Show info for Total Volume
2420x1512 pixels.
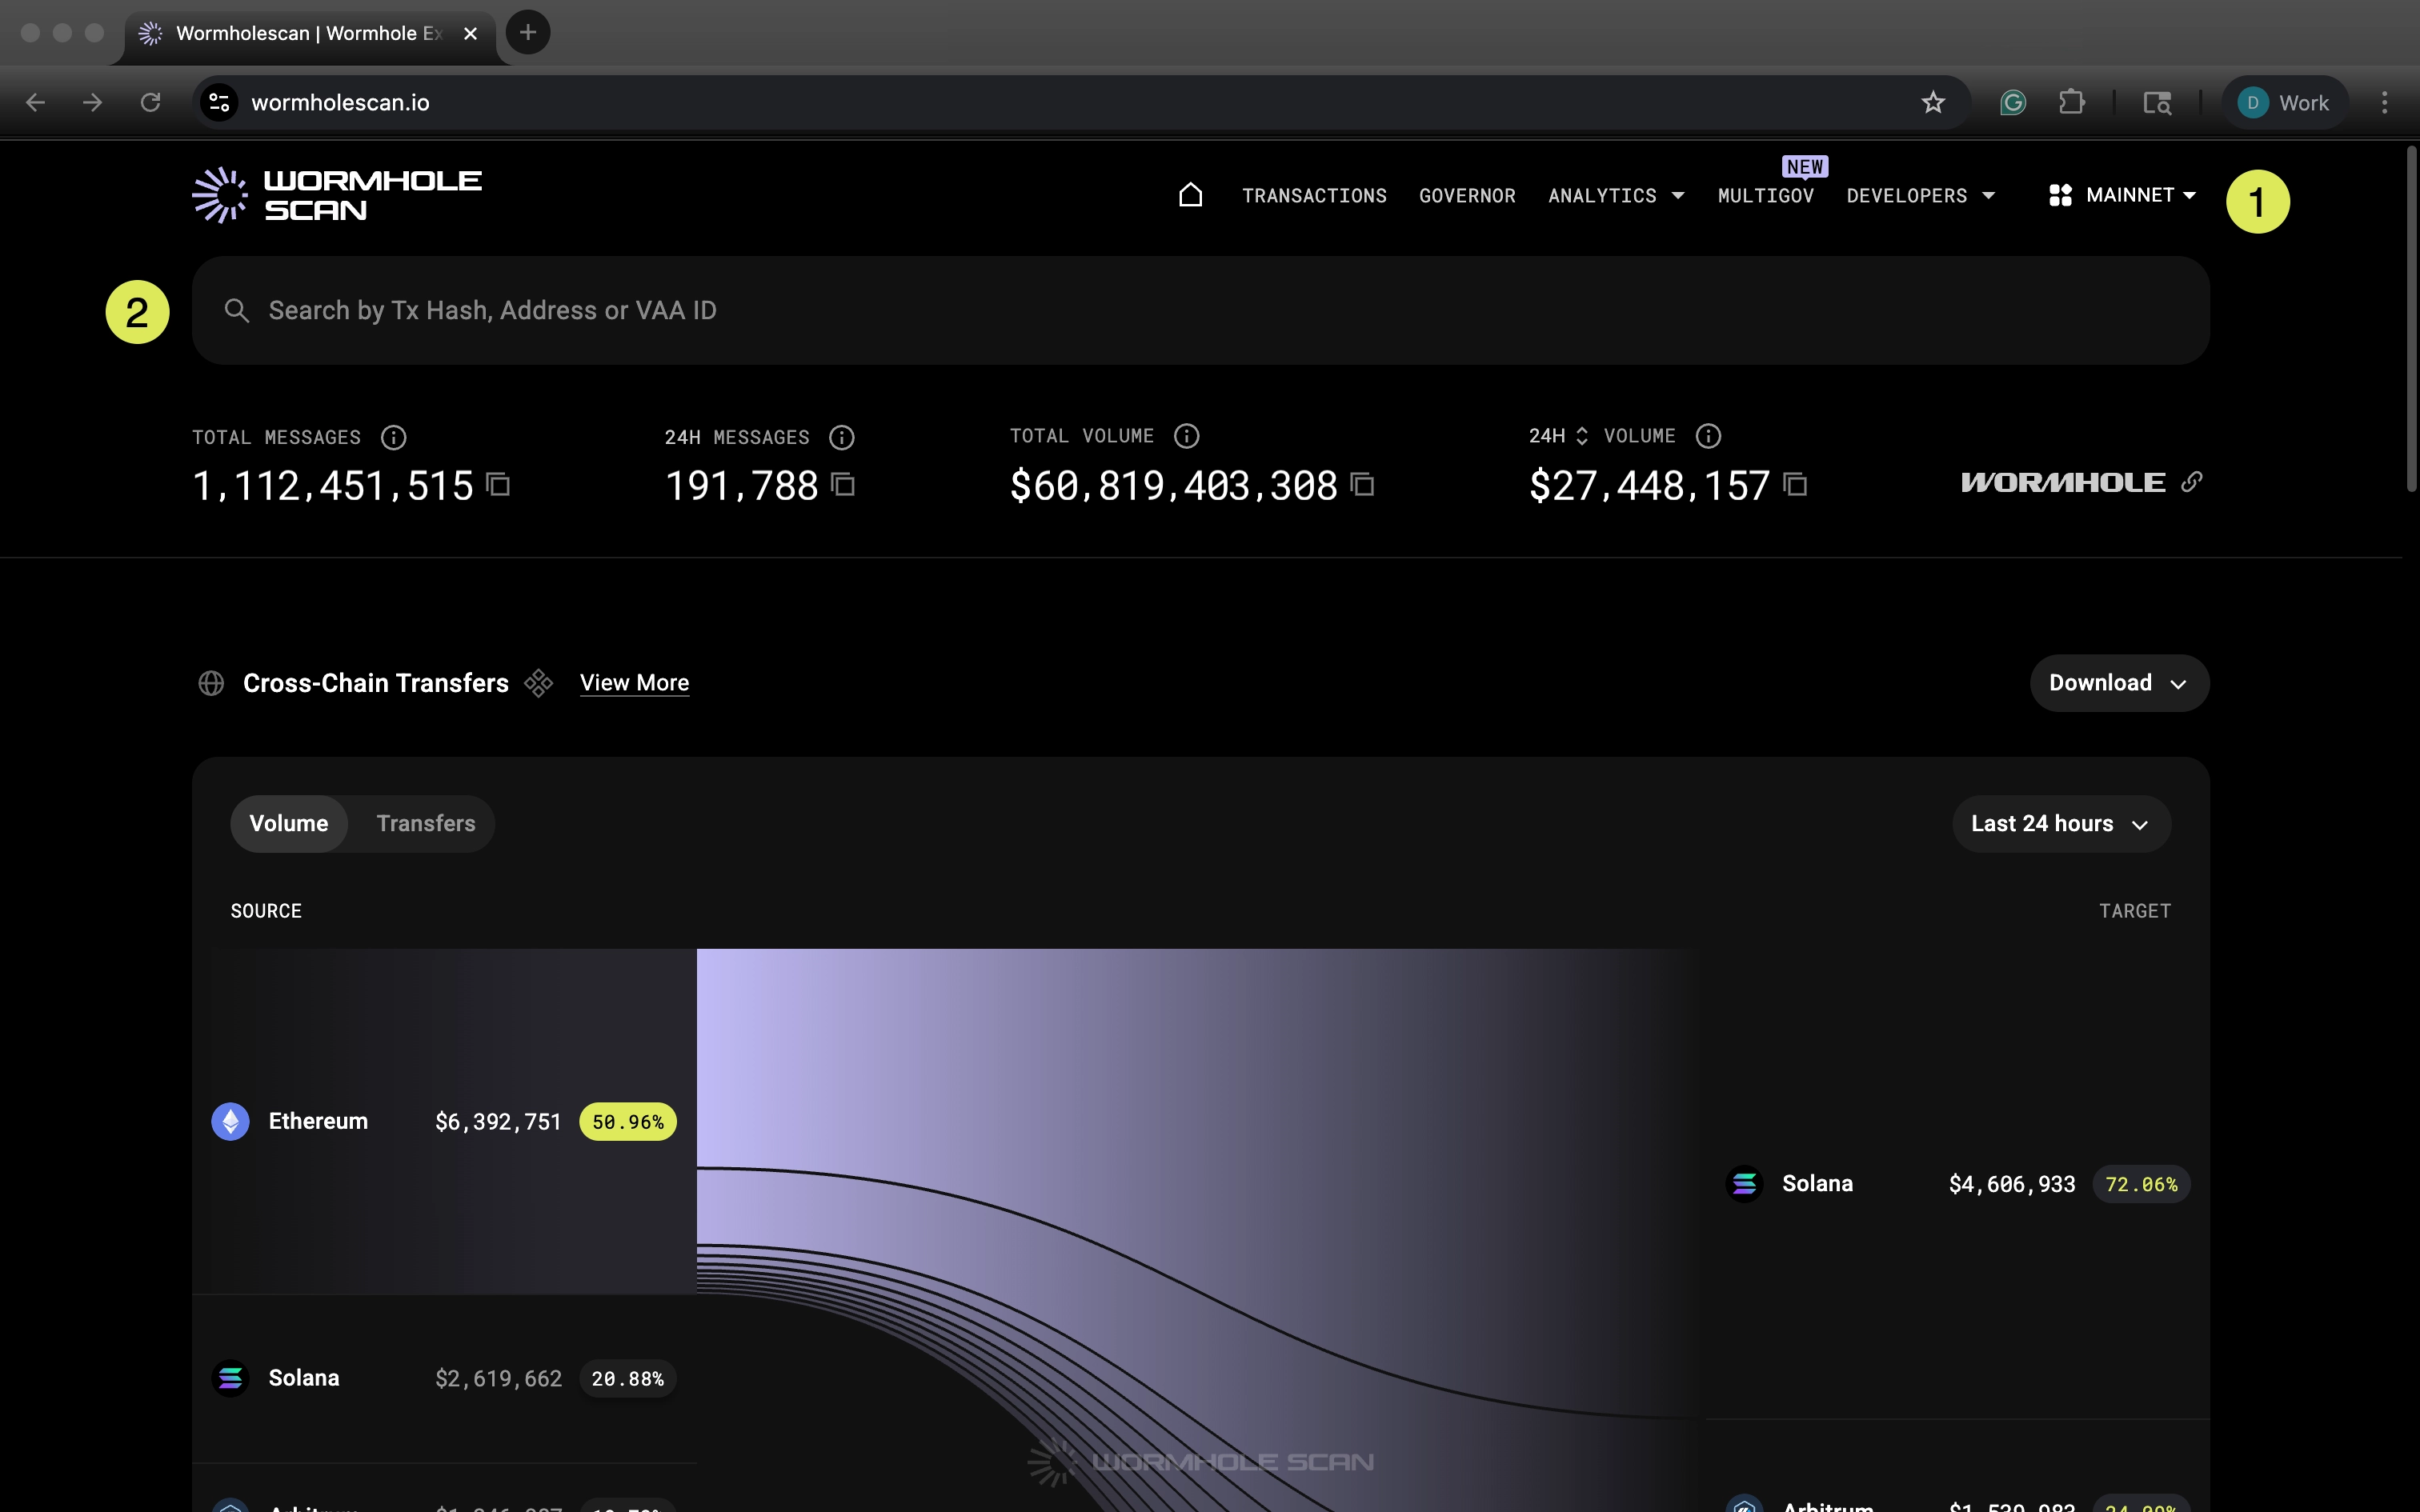(x=1186, y=436)
